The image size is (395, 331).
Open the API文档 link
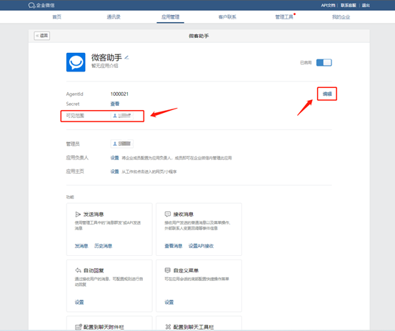pyautogui.click(x=328, y=5)
